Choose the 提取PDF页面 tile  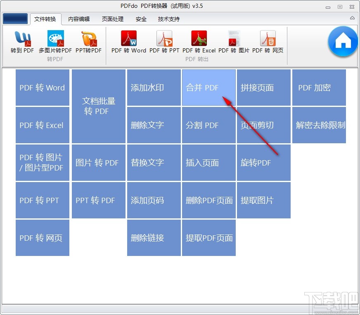209,238
